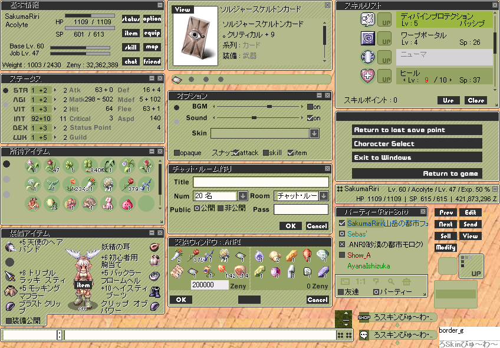Click the Divine Protection skill icon
Viewport: 500px width, 348px height.
coord(368,20)
